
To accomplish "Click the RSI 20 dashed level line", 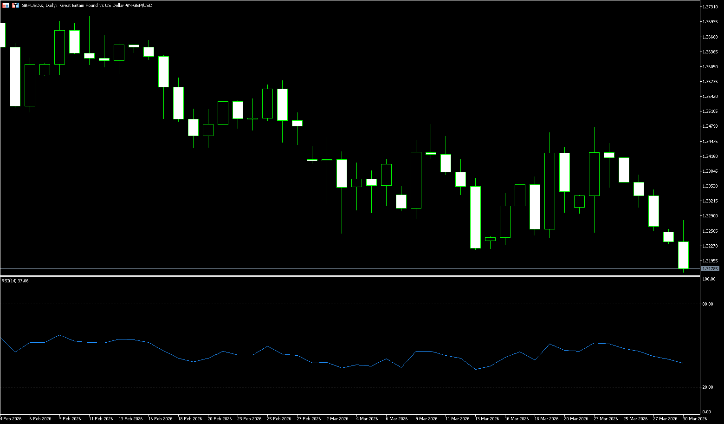I will (325, 387).
